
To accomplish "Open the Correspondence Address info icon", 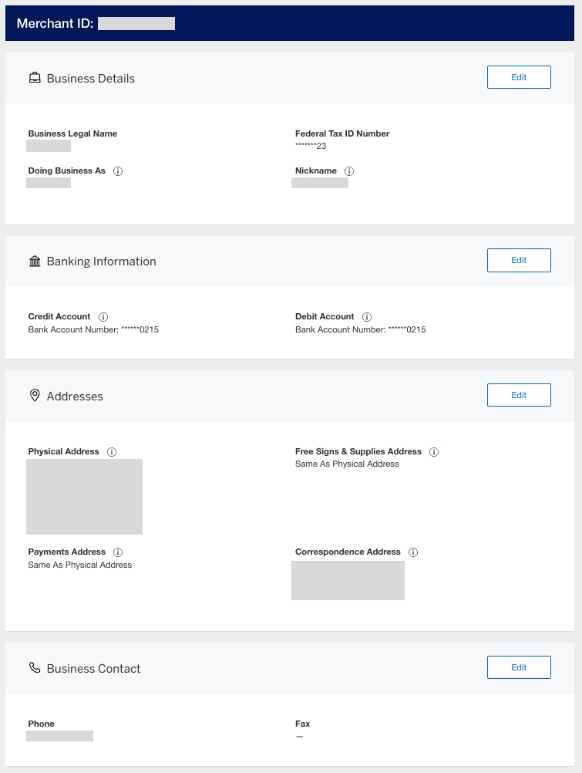I will click(x=414, y=552).
